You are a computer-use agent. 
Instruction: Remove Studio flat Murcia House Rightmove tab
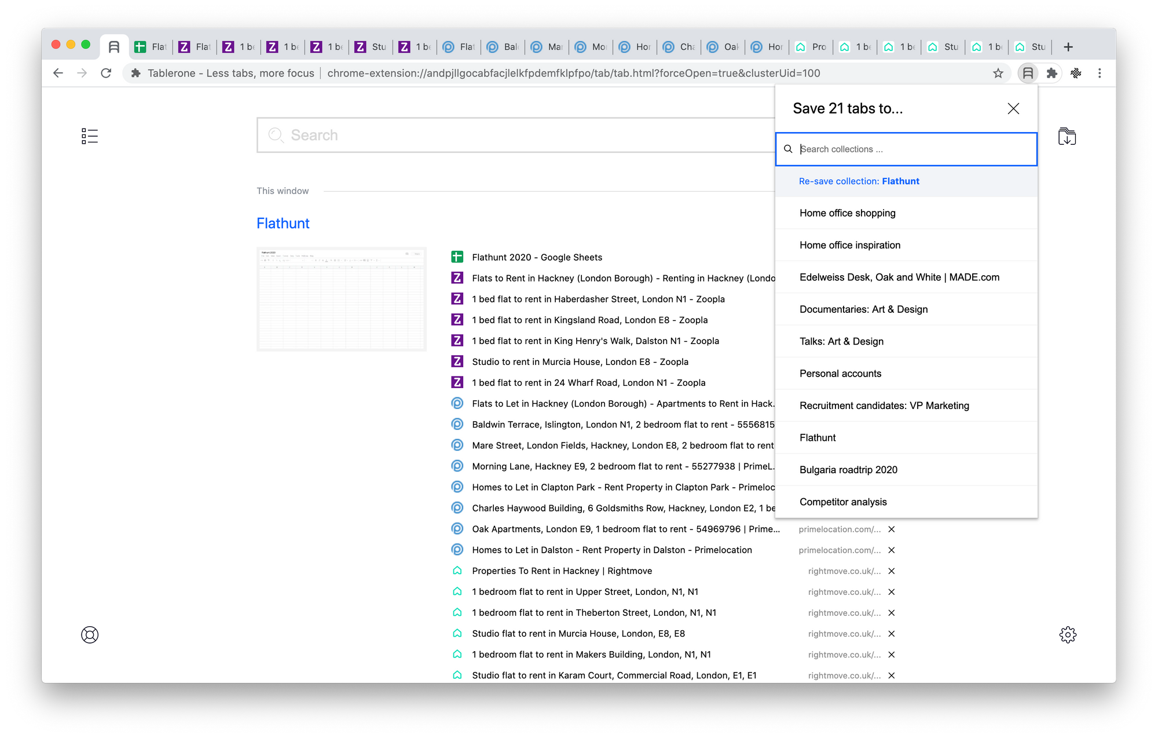pos(892,634)
